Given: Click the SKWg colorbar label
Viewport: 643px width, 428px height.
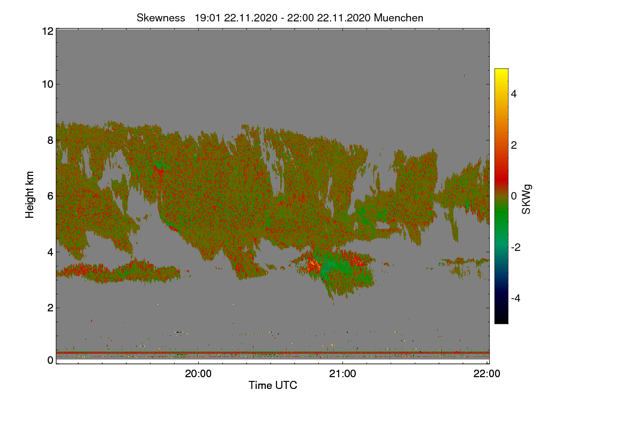Looking at the screenshot, I should coord(527,200).
